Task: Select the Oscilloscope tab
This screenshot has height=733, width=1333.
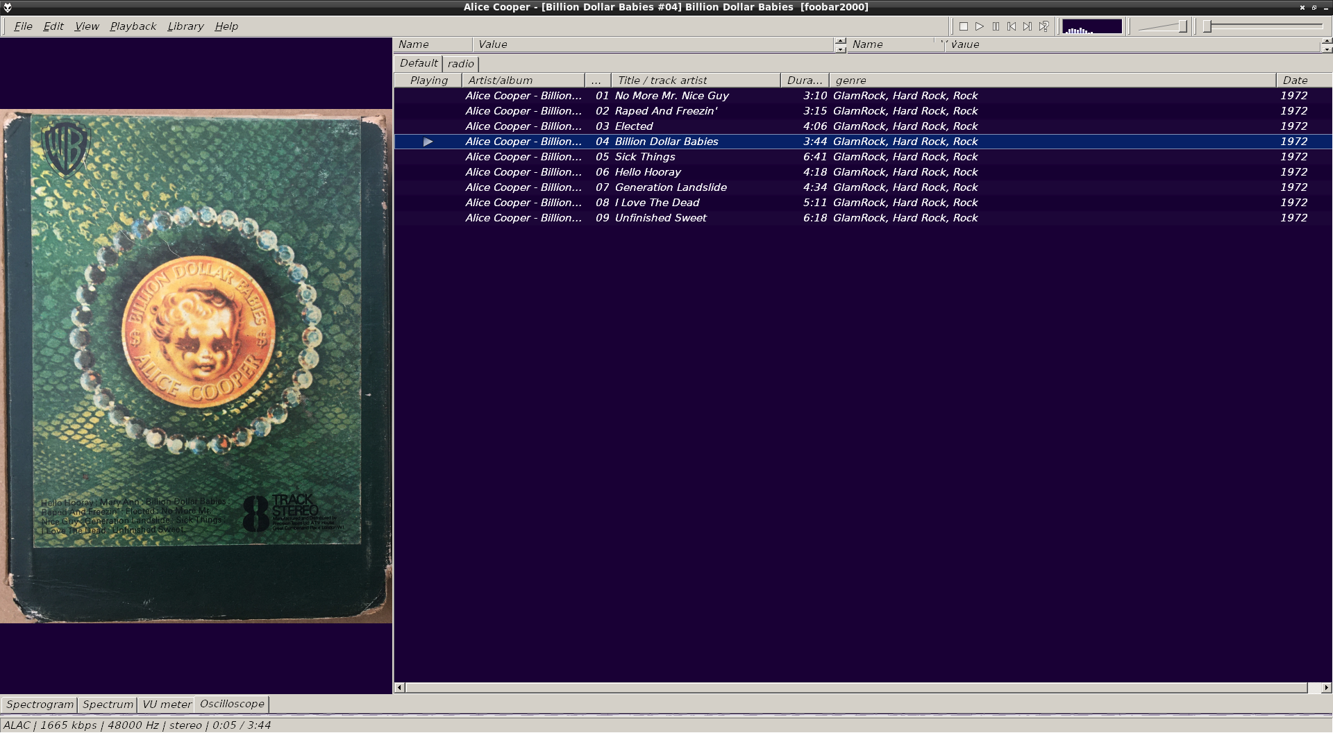Action: (232, 704)
